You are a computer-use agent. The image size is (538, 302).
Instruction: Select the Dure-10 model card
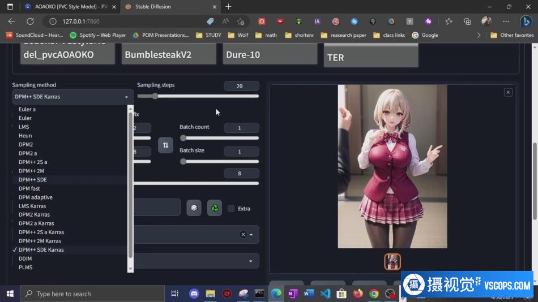[270, 54]
